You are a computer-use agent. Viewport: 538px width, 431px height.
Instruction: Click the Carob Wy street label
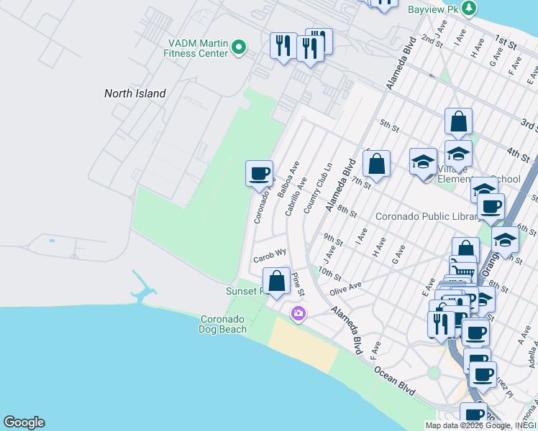coord(270,255)
